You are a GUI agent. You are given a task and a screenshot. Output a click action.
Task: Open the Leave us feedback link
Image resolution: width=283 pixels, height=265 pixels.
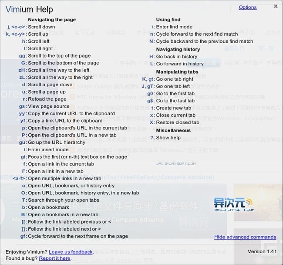click(71, 252)
